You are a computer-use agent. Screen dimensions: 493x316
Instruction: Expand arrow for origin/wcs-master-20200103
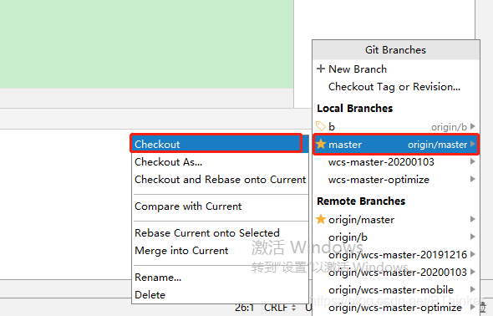[473, 272]
